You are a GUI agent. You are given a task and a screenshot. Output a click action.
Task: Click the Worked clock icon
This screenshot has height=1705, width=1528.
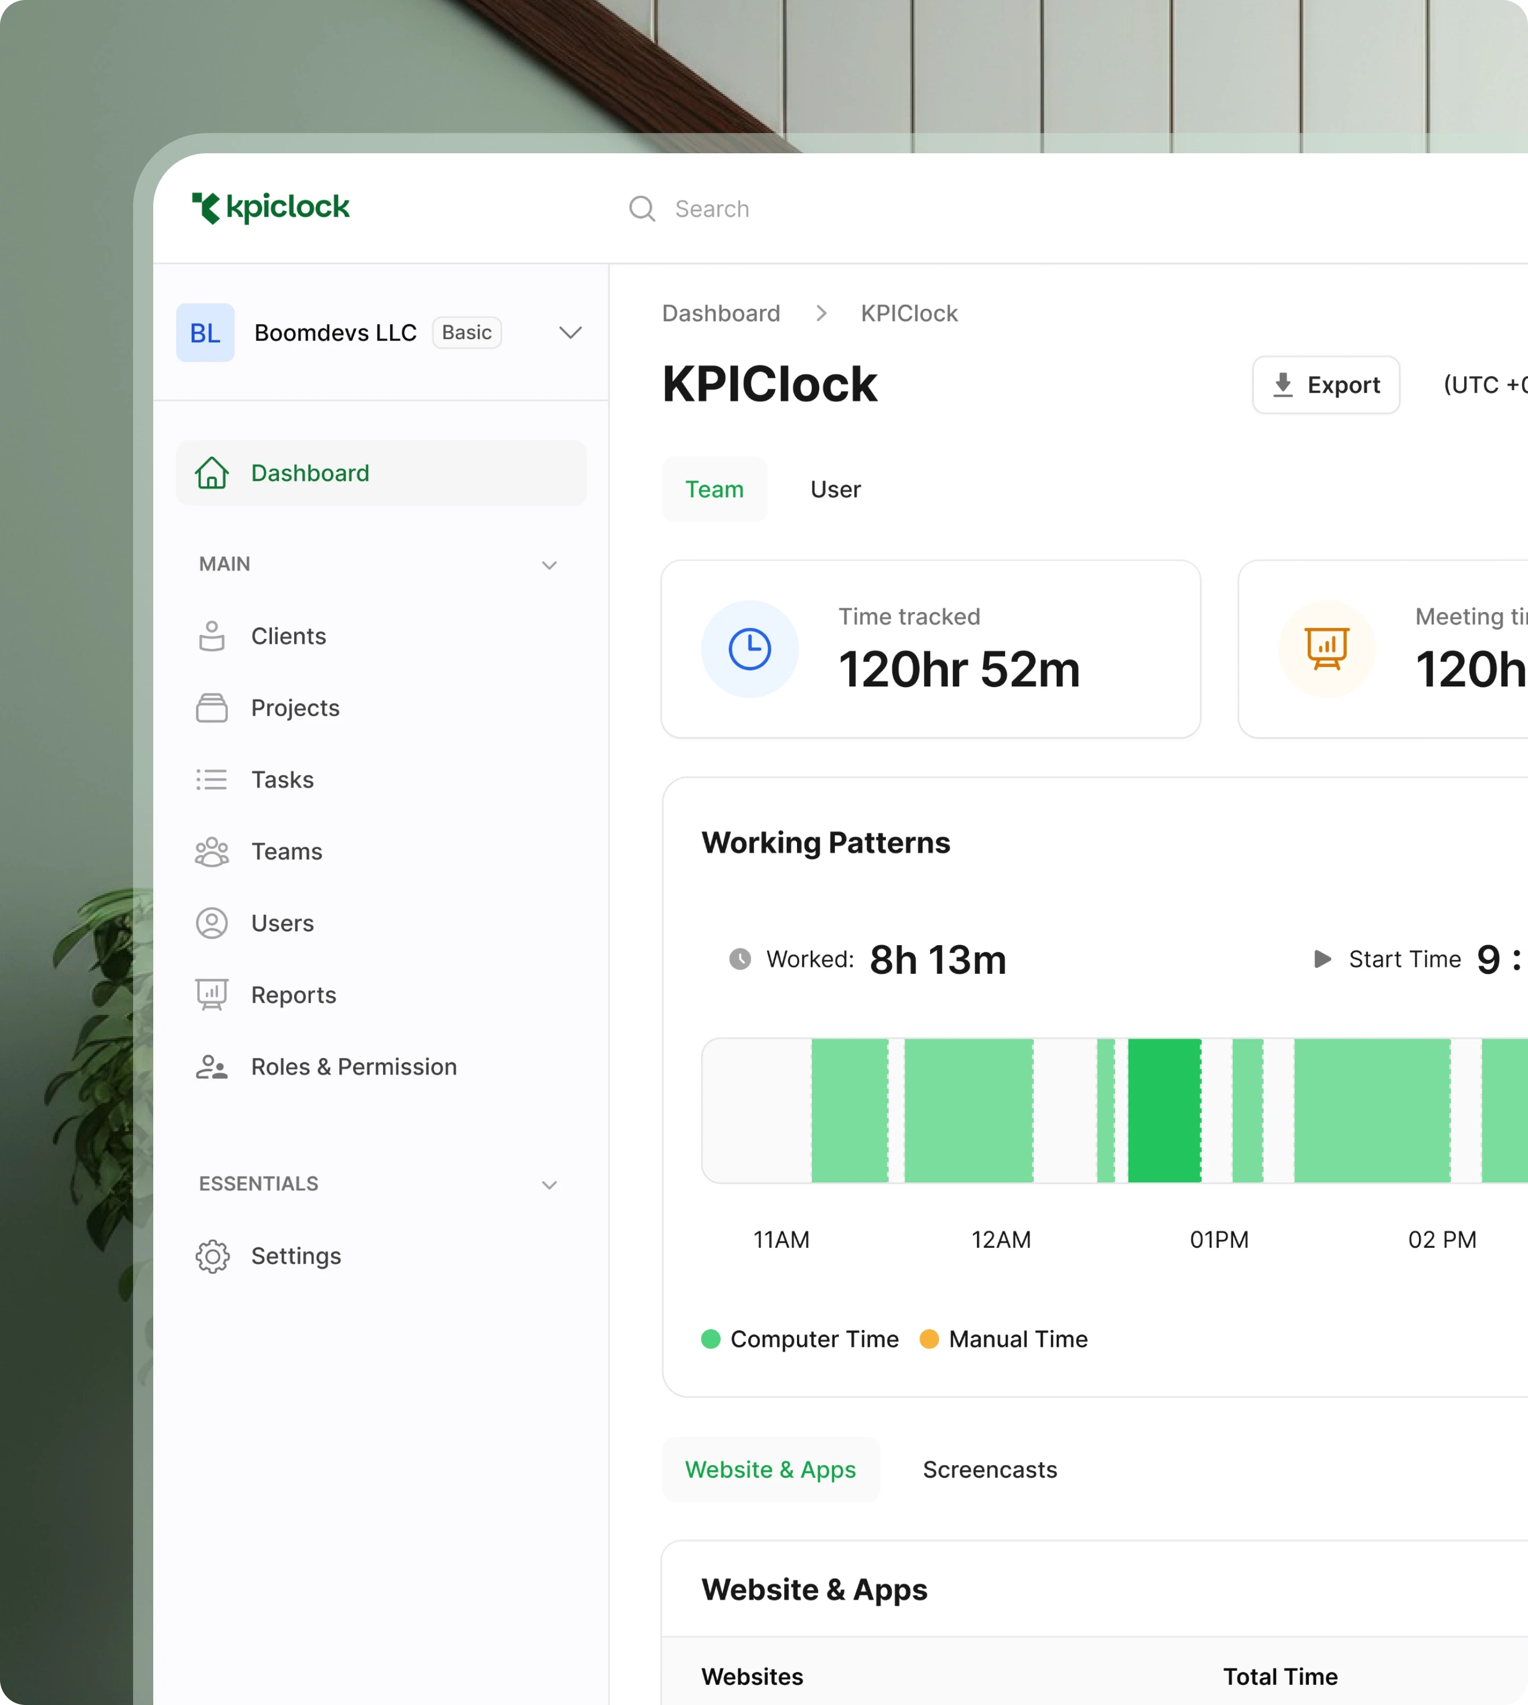[740, 959]
